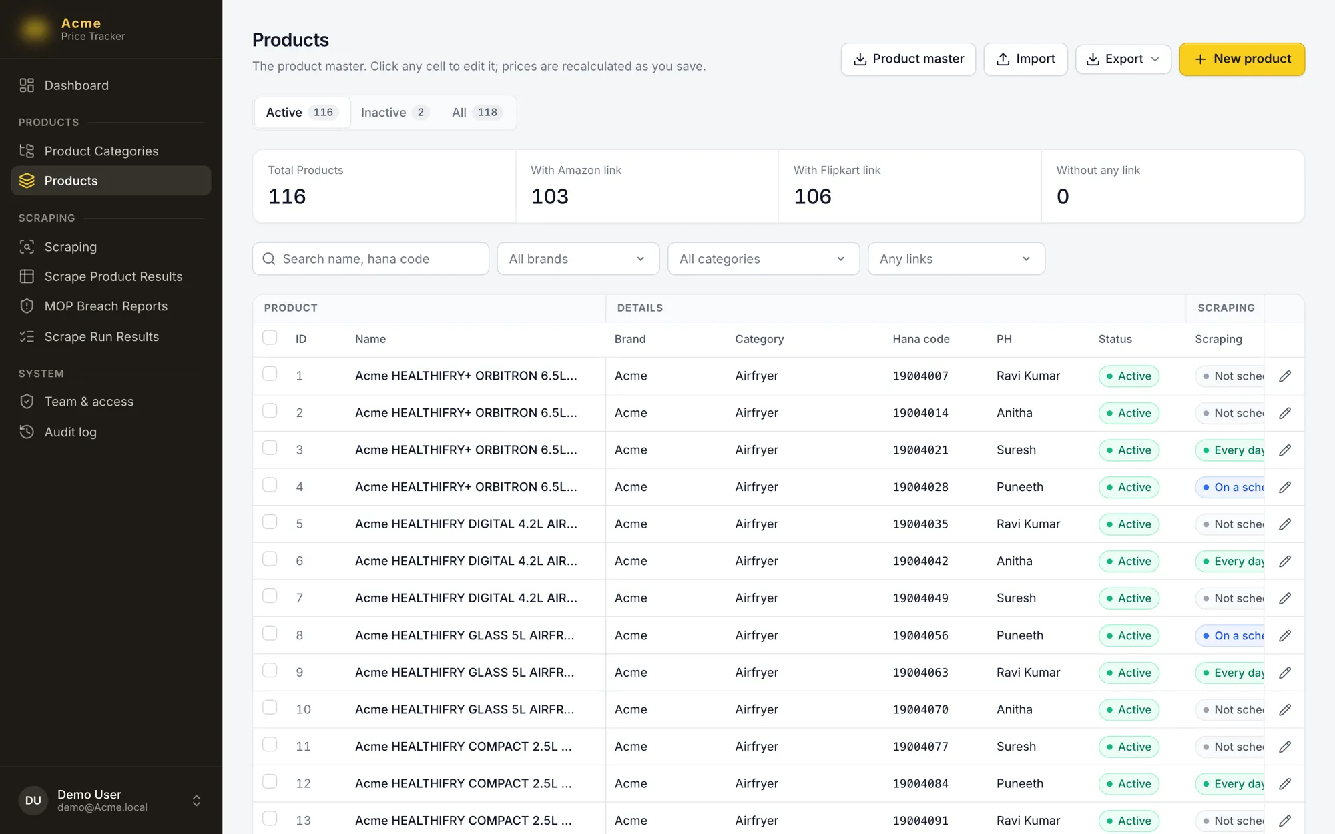Click the Name column header
Screen dimensions: 1335x834
(x=370, y=339)
